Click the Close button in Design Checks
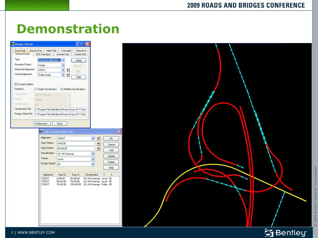This screenshot has height=238, width=318. pos(60,124)
